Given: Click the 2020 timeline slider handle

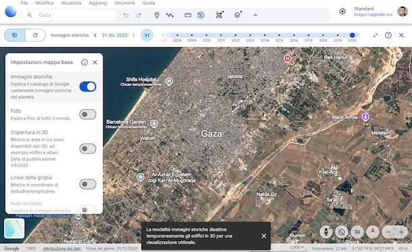Looking at the screenshot, I should click(x=353, y=35).
